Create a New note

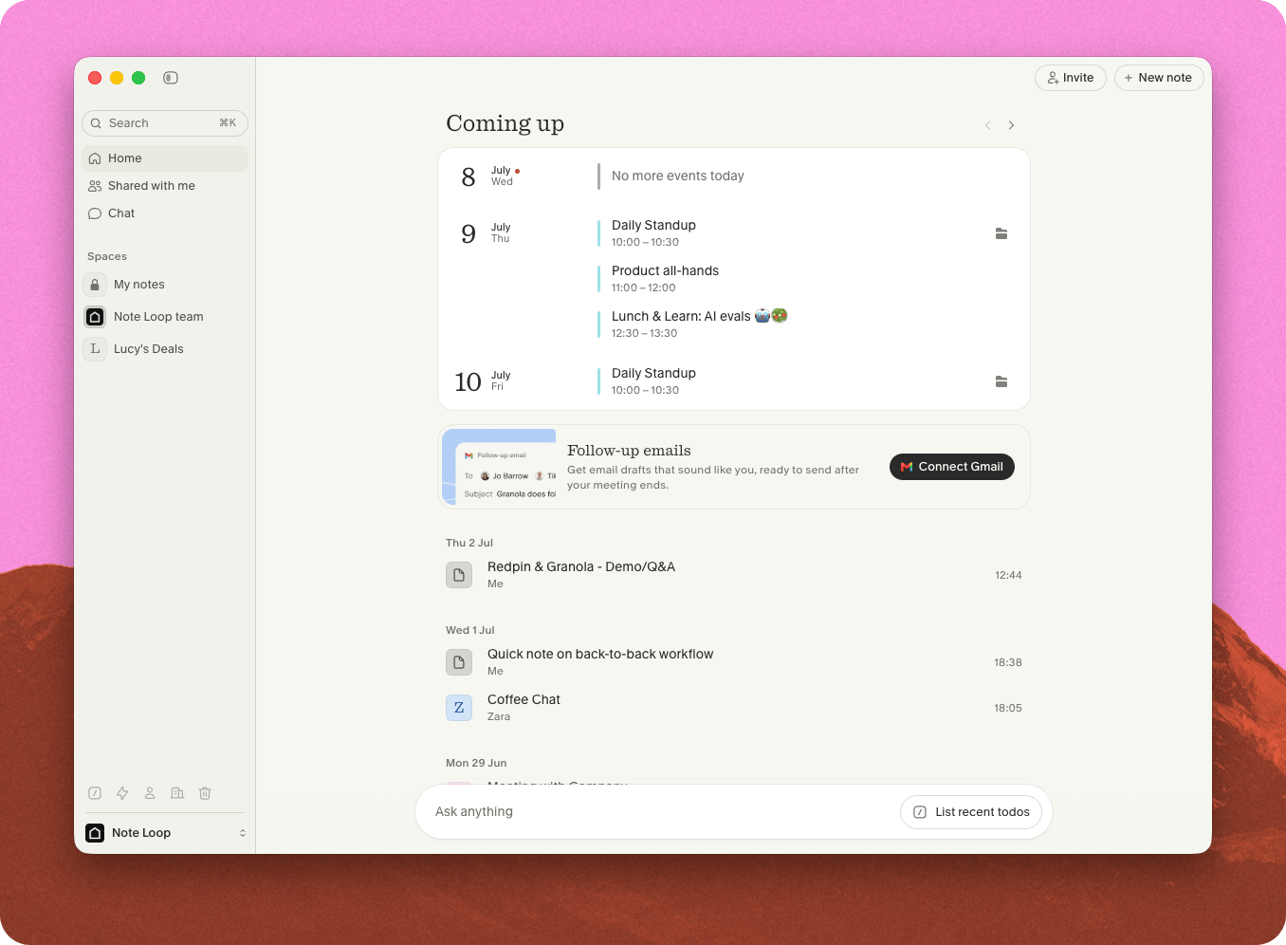1159,78
